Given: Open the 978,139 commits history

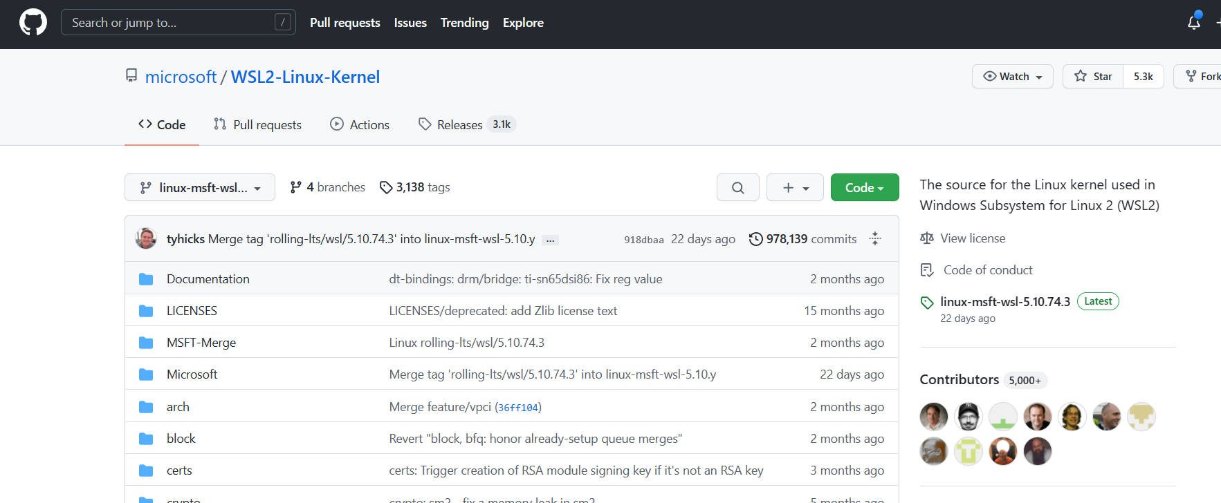Looking at the screenshot, I should tap(803, 239).
